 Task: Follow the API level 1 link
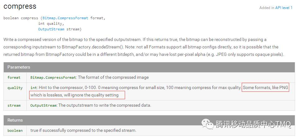pyautogui.click(x=284, y=8)
